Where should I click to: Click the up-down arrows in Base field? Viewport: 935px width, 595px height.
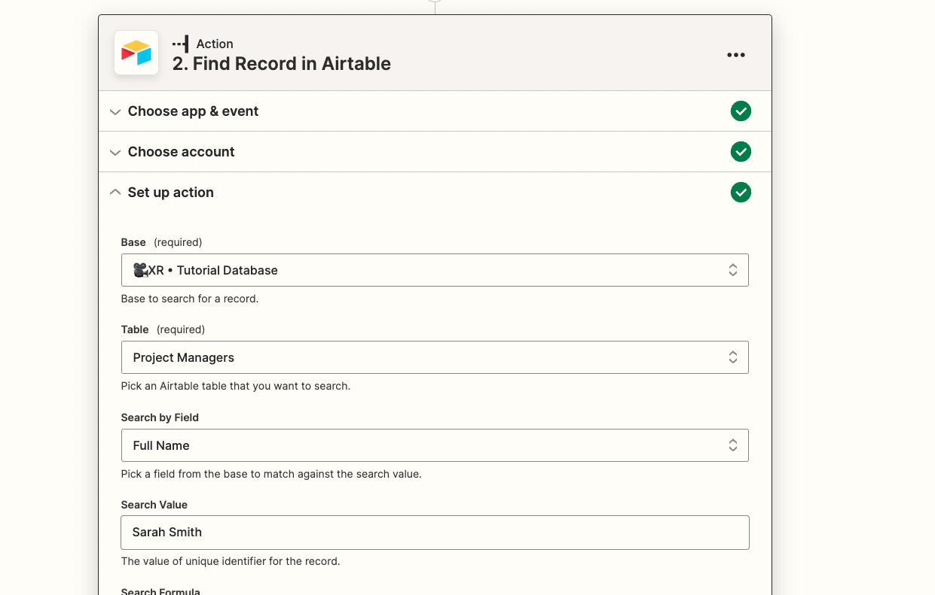tap(732, 270)
